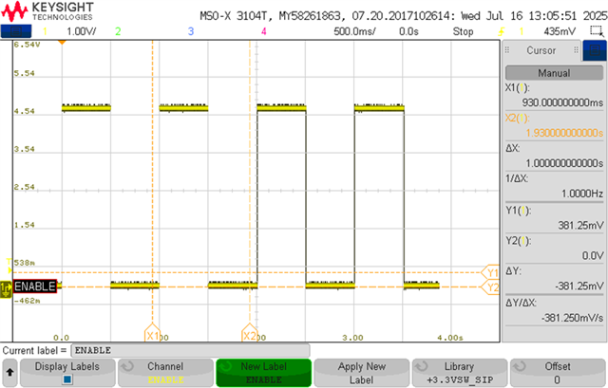Select channel 1 indicator in the top bar
608x388 pixels.
click(45, 31)
